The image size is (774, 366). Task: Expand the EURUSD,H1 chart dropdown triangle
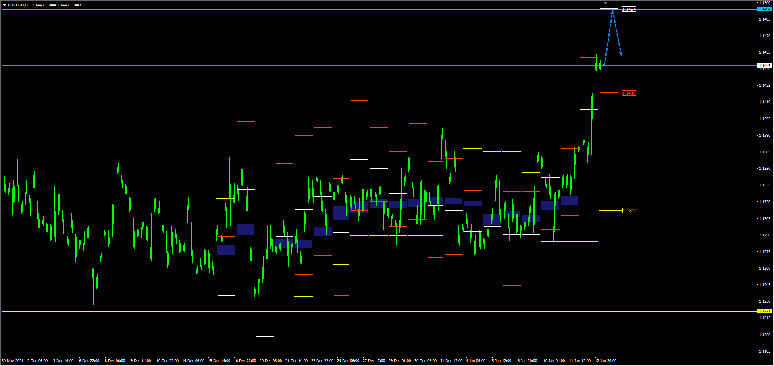tap(4, 5)
